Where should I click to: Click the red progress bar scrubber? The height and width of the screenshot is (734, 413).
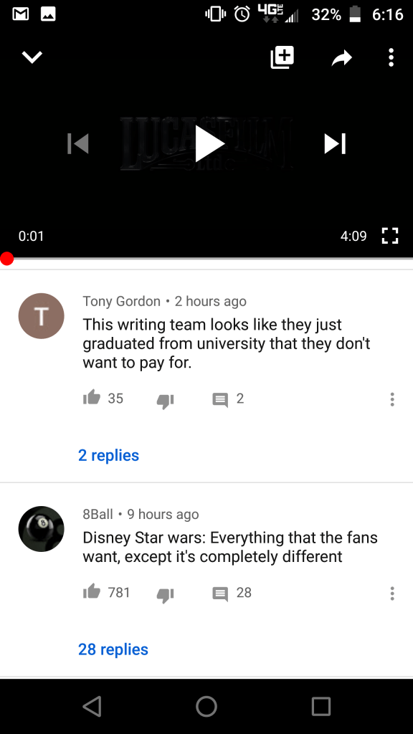pos(6,258)
